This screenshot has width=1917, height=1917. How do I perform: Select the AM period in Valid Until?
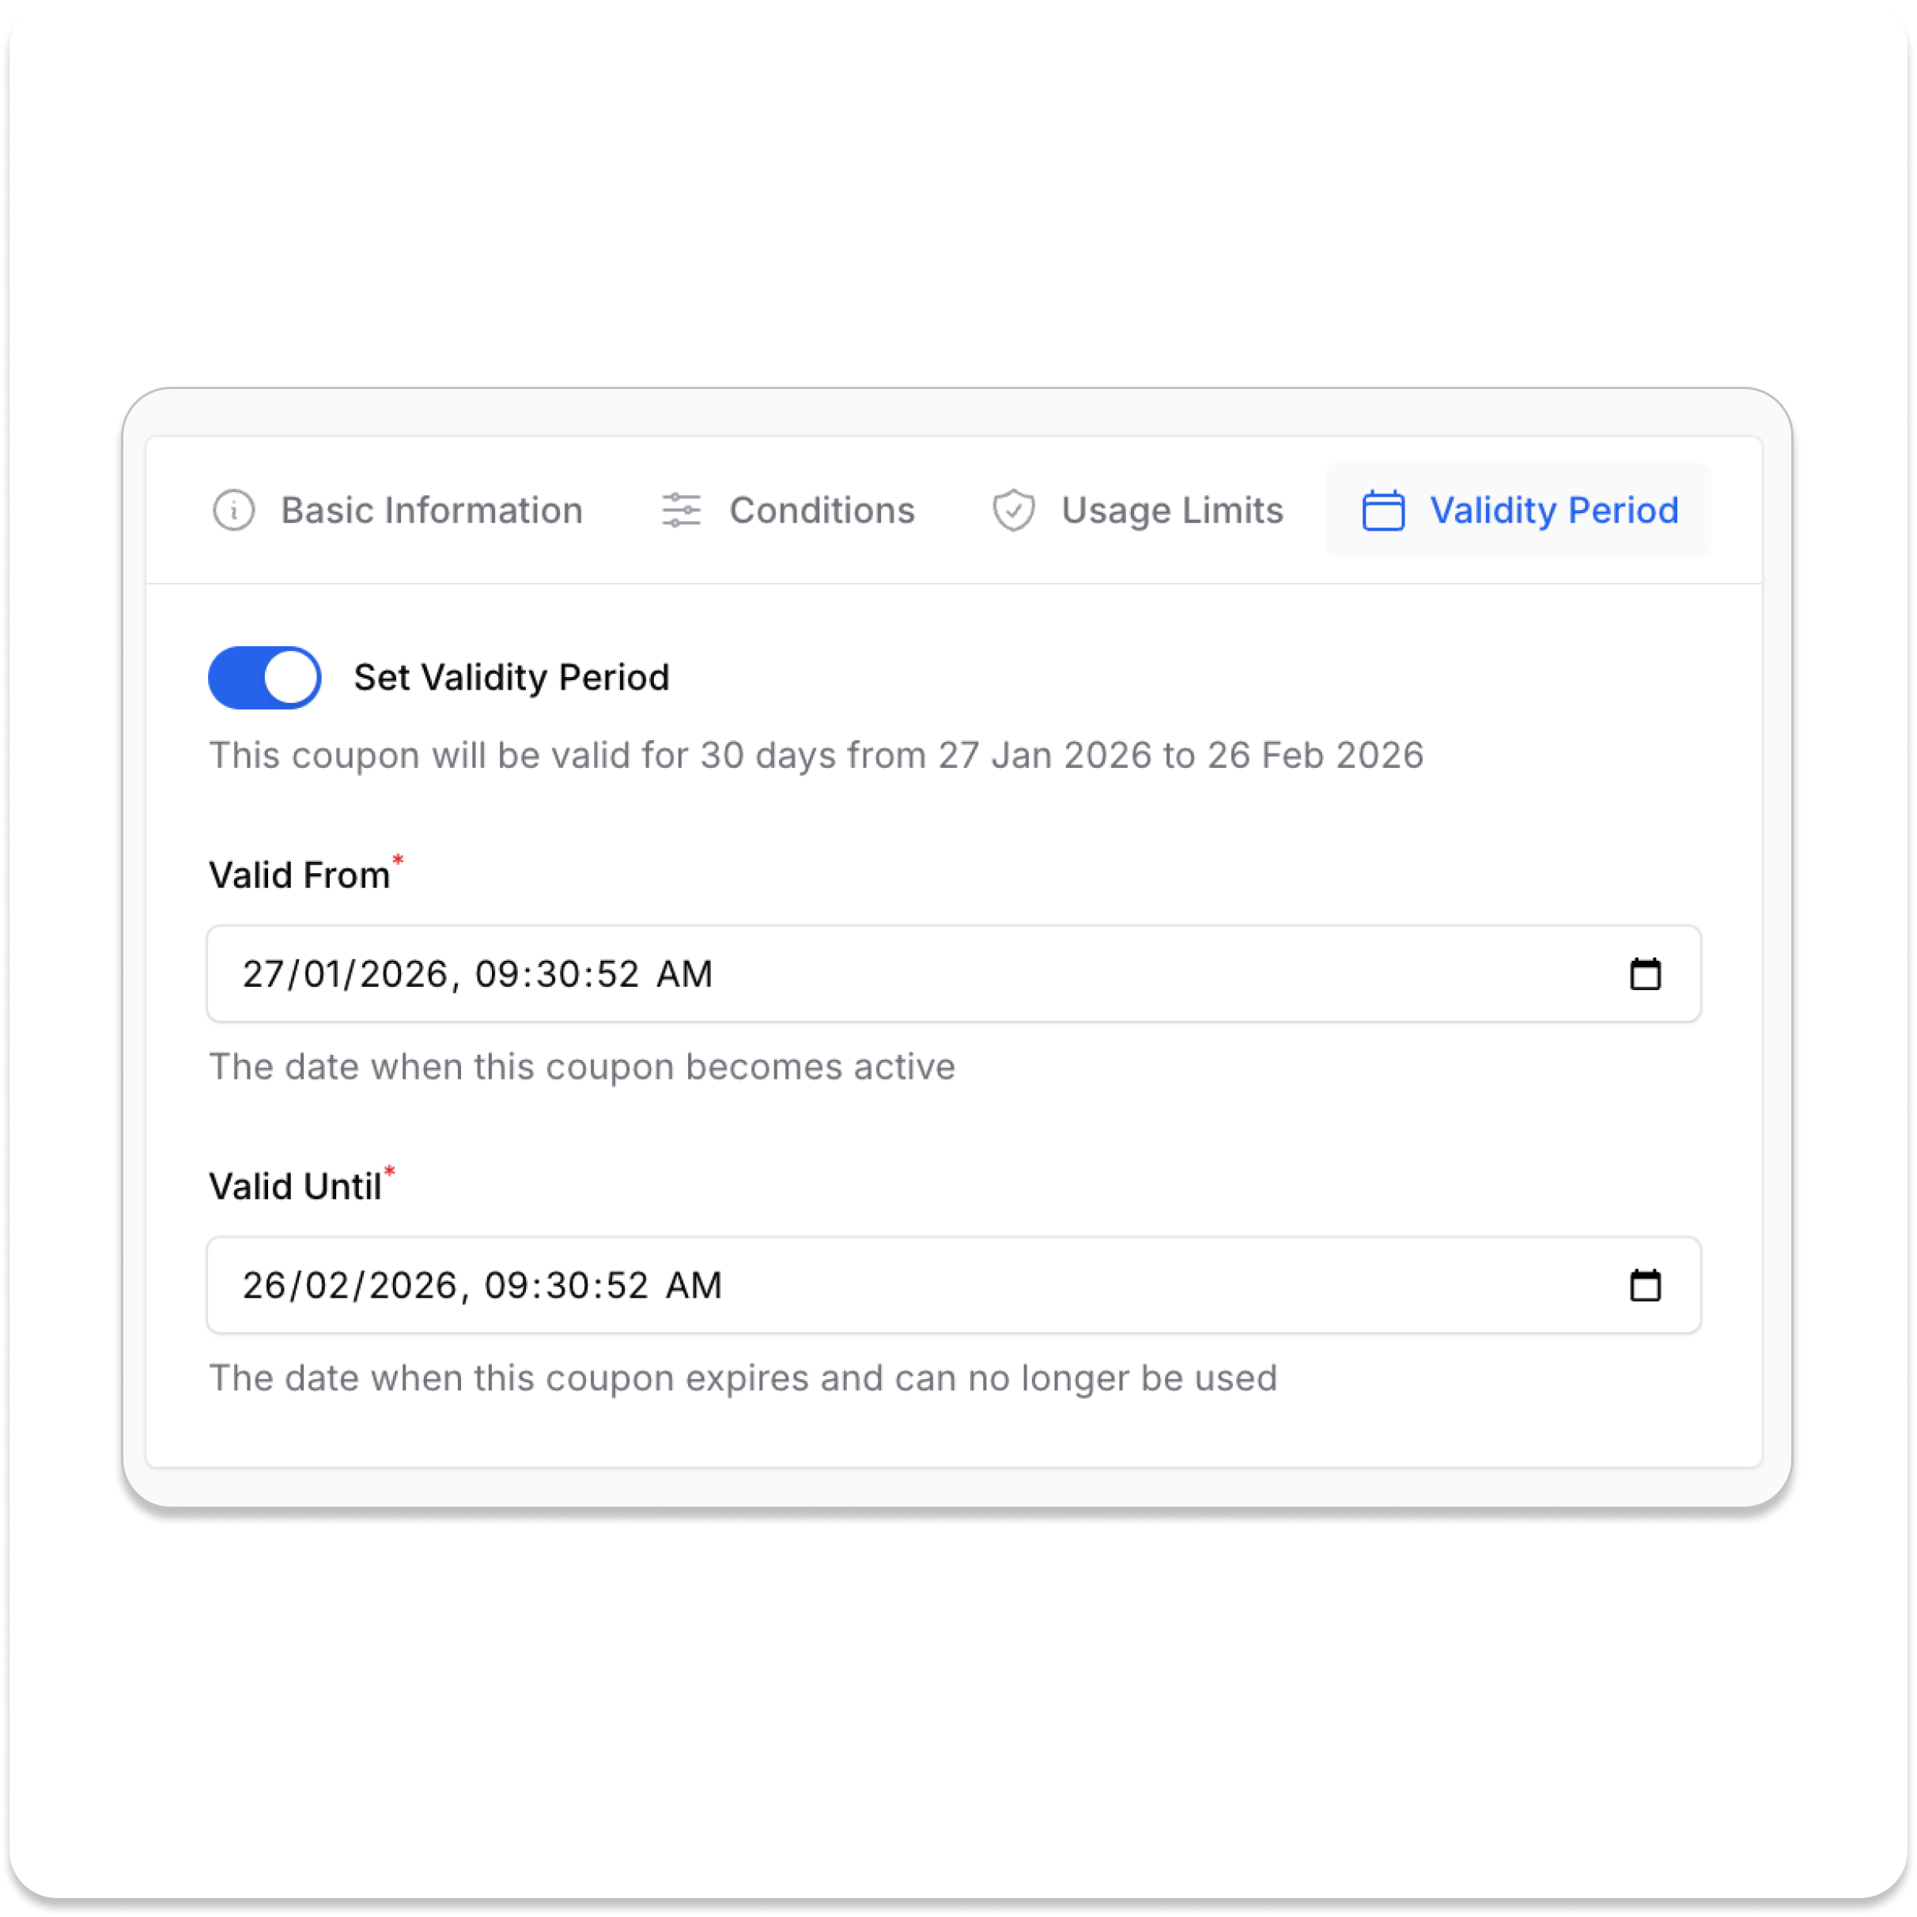694,1286
